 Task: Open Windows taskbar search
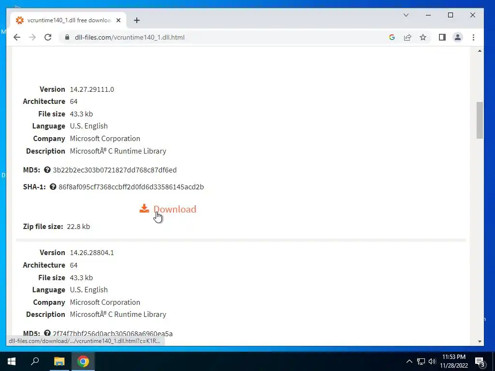(35, 361)
